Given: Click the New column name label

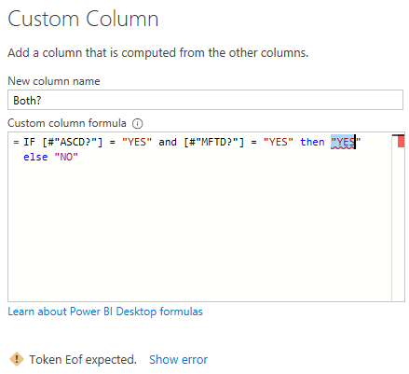Looking at the screenshot, I should (x=54, y=81).
